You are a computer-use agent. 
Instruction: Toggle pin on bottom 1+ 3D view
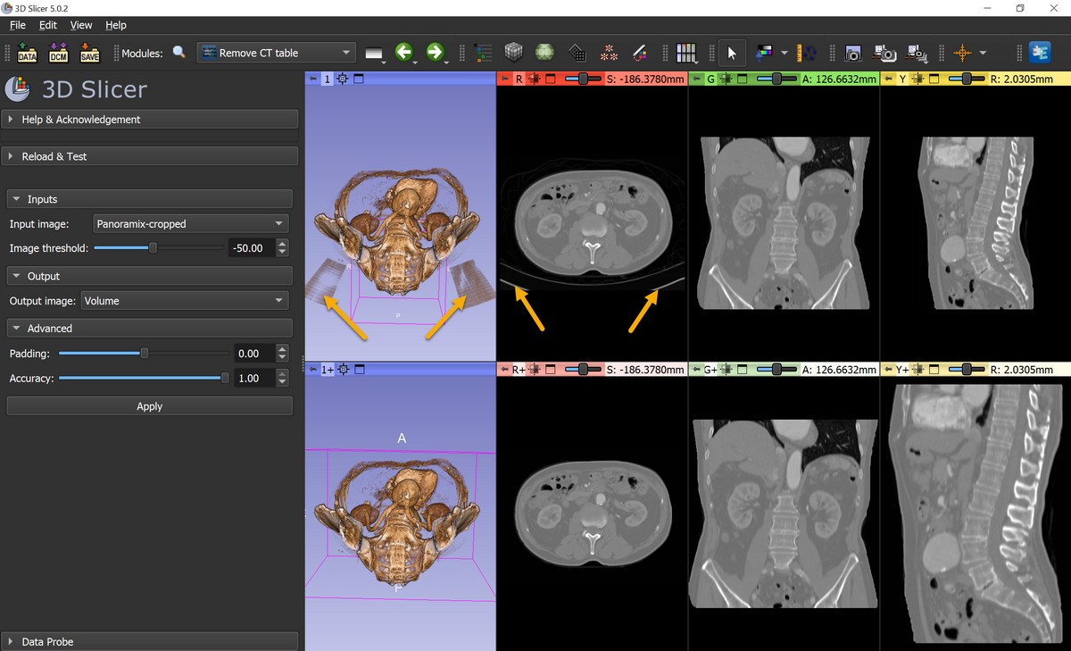point(312,369)
